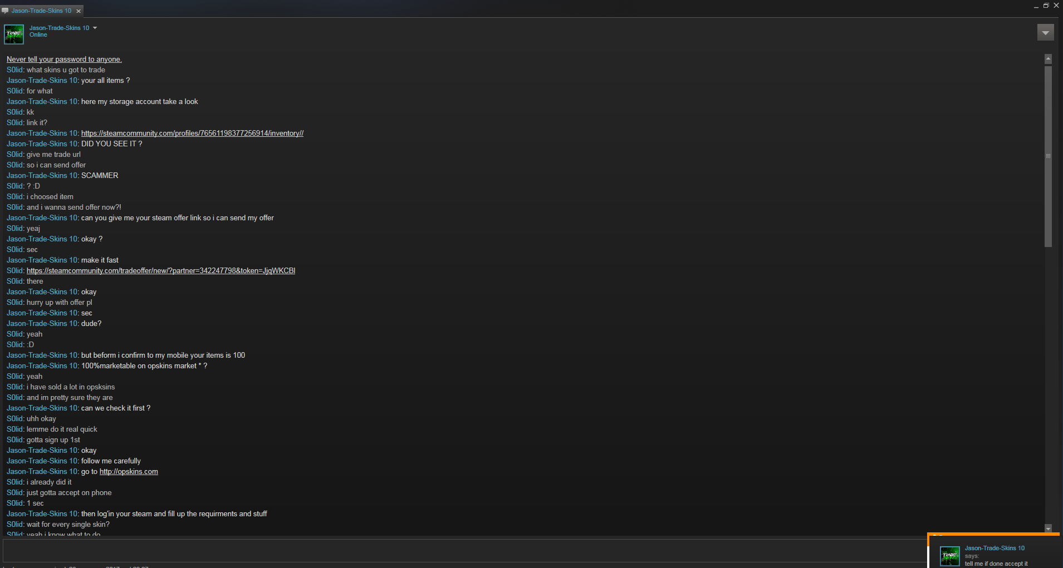Click the scroll up arrow of chat scrollbar

pyautogui.click(x=1048, y=58)
